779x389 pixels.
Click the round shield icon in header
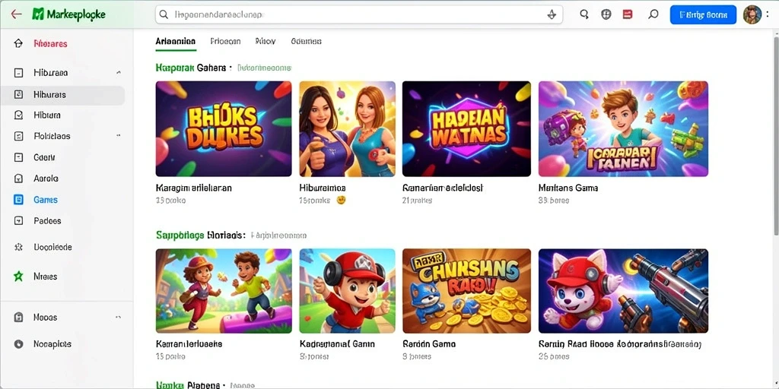(606, 14)
